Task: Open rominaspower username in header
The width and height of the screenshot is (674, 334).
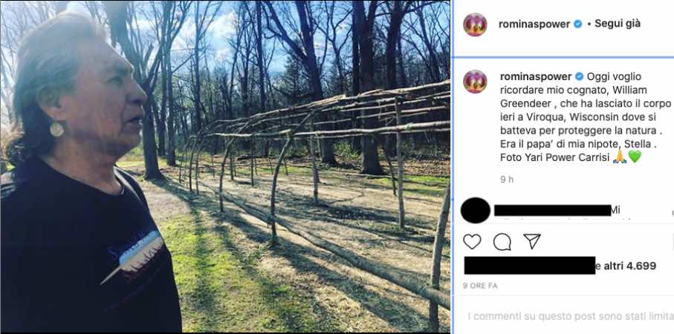Action: coord(534,24)
